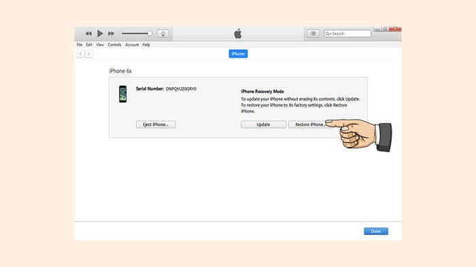The width and height of the screenshot is (476, 267).
Task: Open the Help menu
Action: (x=146, y=45)
